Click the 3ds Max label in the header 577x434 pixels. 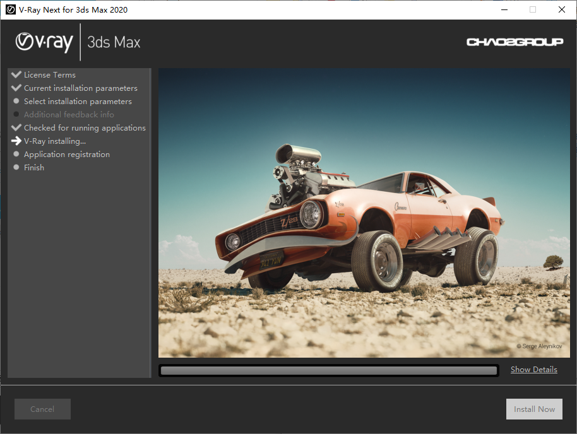click(x=112, y=42)
